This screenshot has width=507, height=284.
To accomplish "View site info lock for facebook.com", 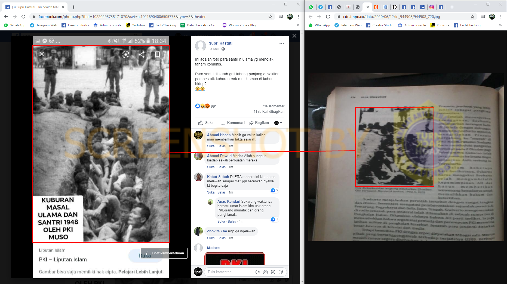I will coord(34,17).
